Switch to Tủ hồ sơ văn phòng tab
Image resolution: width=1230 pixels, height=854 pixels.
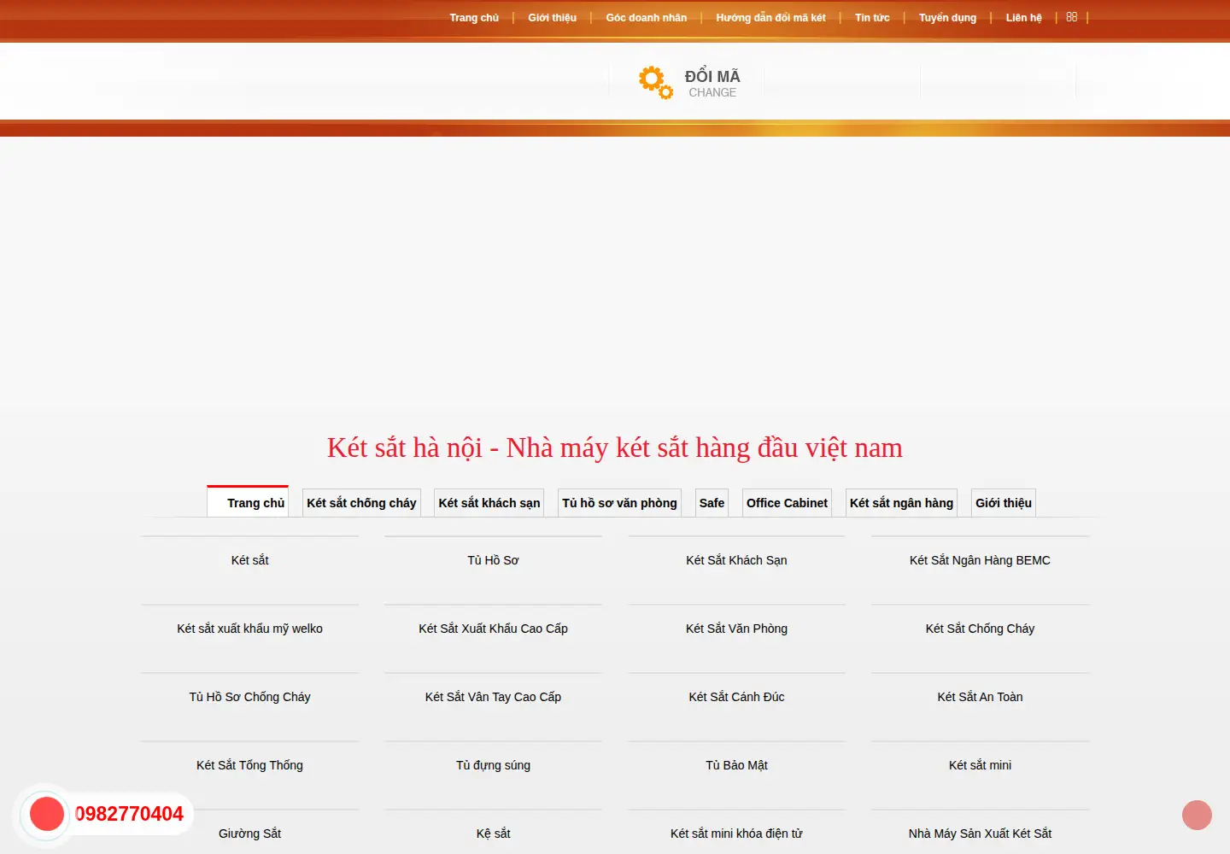[x=619, y=503]
